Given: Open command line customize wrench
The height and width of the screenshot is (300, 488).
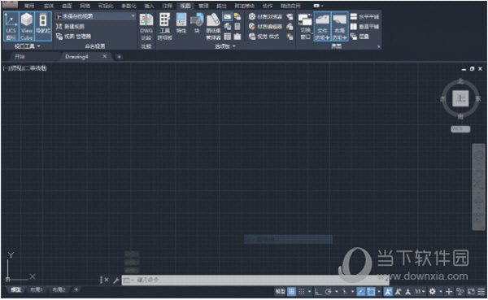Looking at the screenshot, I should 115,280.
